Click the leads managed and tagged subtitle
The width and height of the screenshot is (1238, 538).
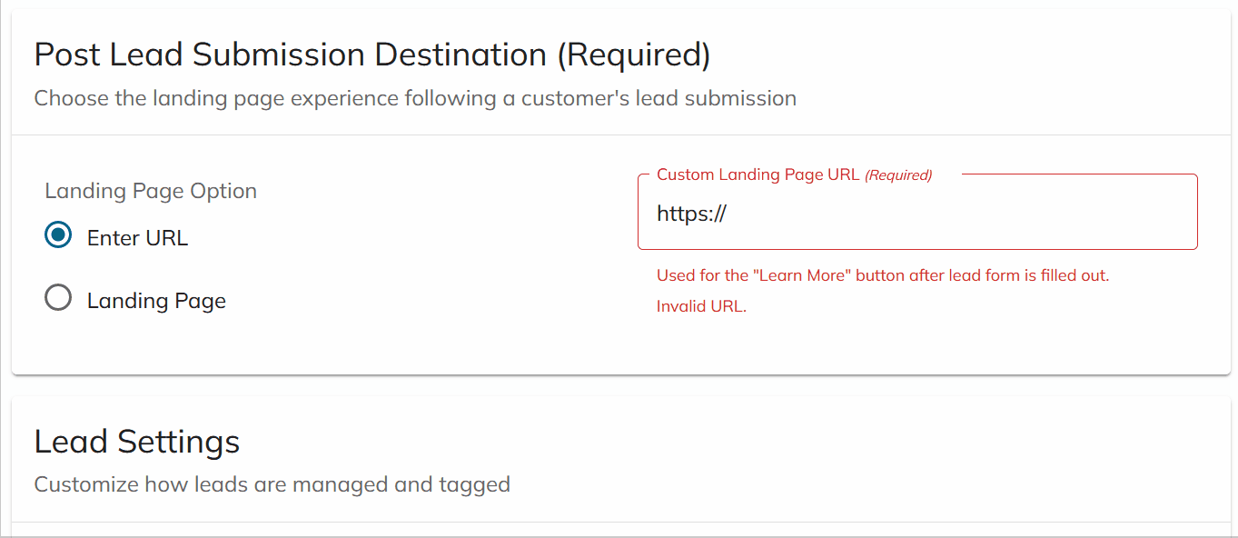[271, 484]
